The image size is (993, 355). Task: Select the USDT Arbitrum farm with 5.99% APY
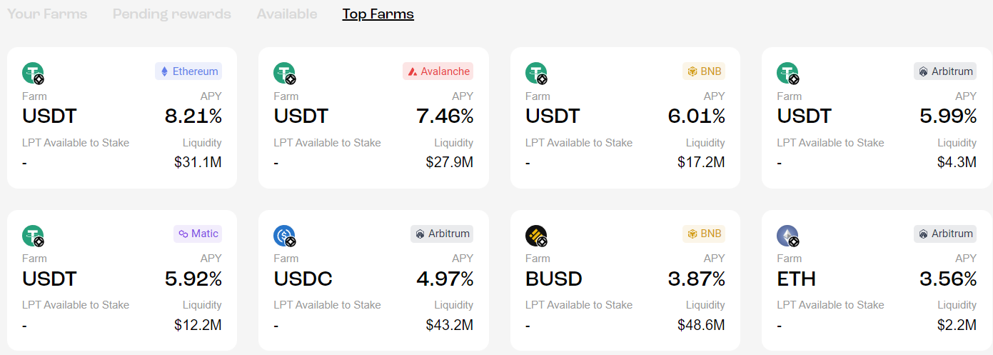click(x=877, y=118)
